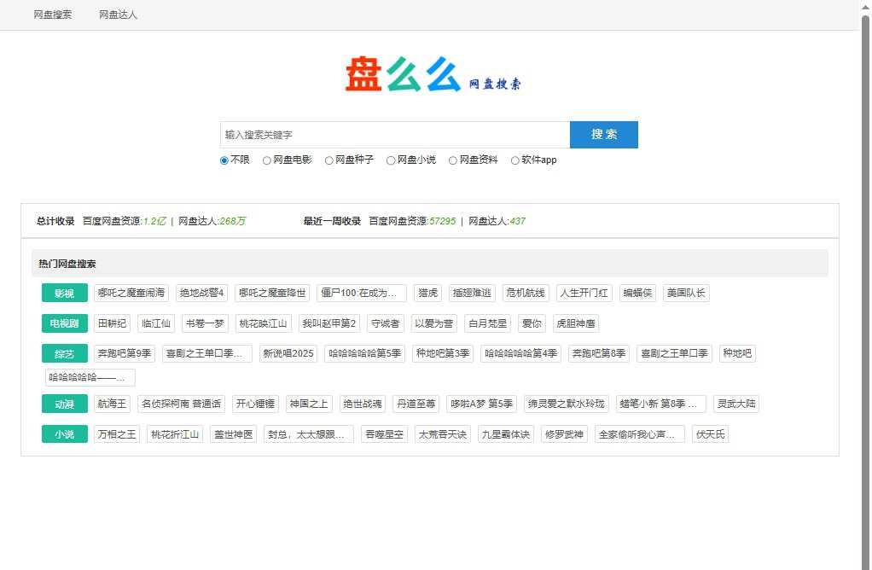The image size is (872, 570).
Task: Choose the 网盘电影 filter
Action: click(267, 160)
